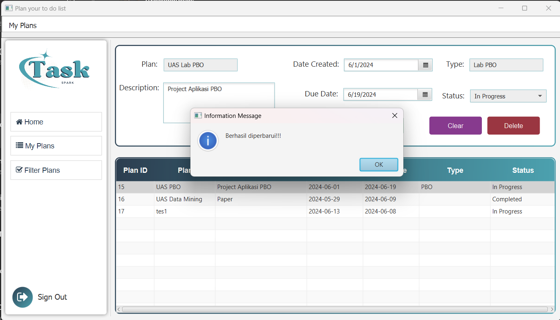Expand the Status dropdown showing In Progress
560x320 pixels.
point(508,96)
